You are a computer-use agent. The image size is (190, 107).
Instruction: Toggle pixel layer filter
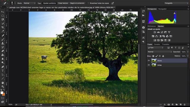(168, 48)
